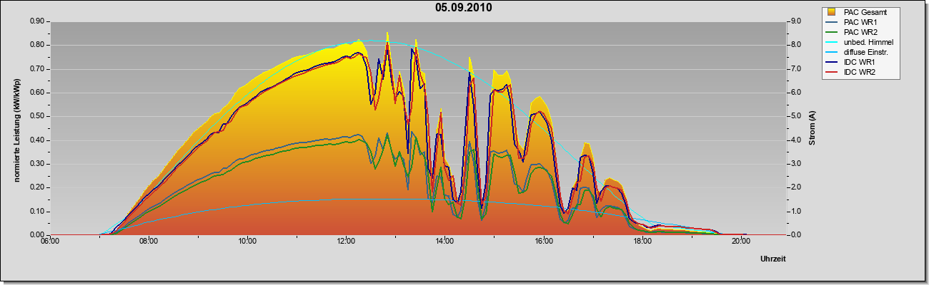The height and width of the screenshot is (285, 929).
Task: Click the Strom (A) axis title
Action: point(812,129)
